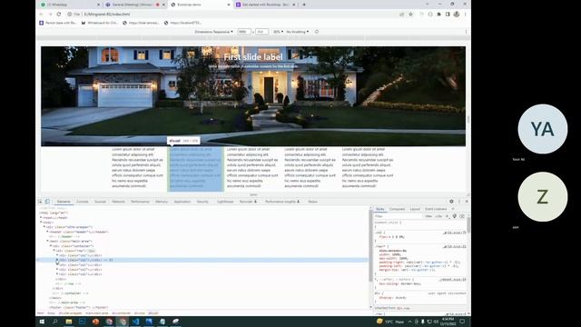Viewport: 581px width, 327px height.
Task: Open the Chrome profile avatar
Action: [457, 15]
